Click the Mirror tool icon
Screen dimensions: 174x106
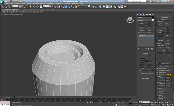[93, 7]
